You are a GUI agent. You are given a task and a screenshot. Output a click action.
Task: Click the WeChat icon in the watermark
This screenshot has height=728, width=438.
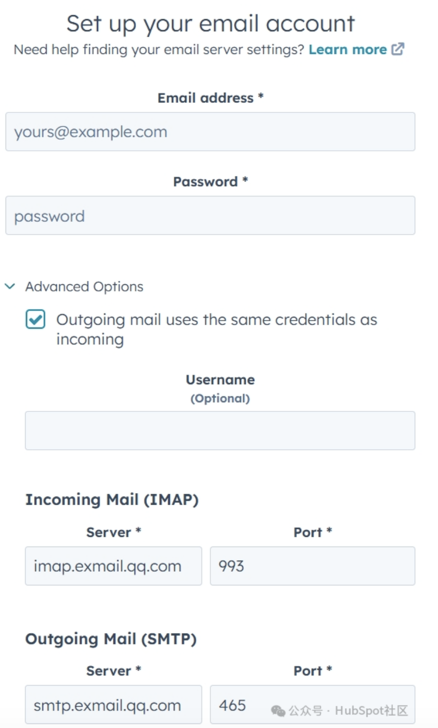pyautogui.click(x=278, y=711)
